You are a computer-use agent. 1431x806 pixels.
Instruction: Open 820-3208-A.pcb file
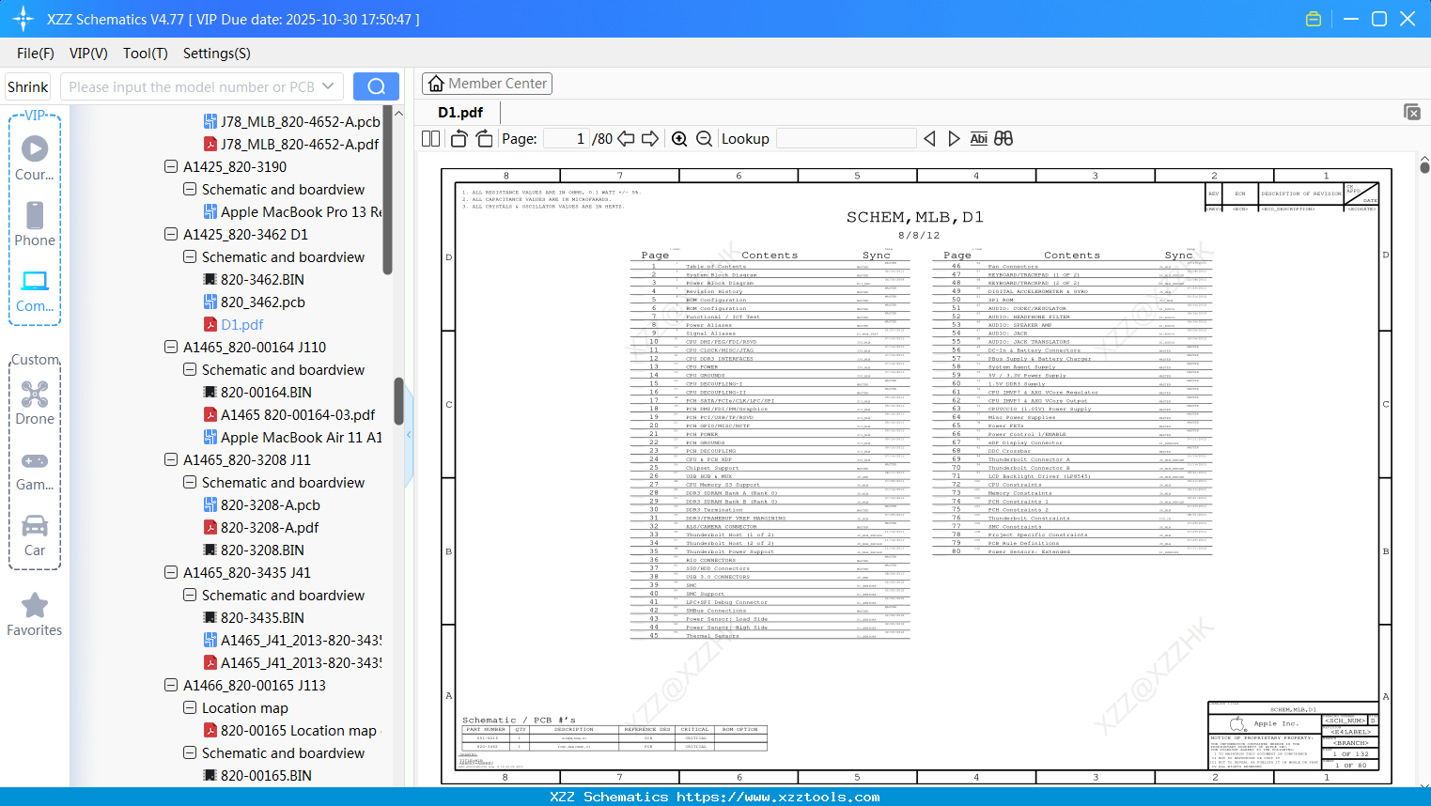click(262, 505)
